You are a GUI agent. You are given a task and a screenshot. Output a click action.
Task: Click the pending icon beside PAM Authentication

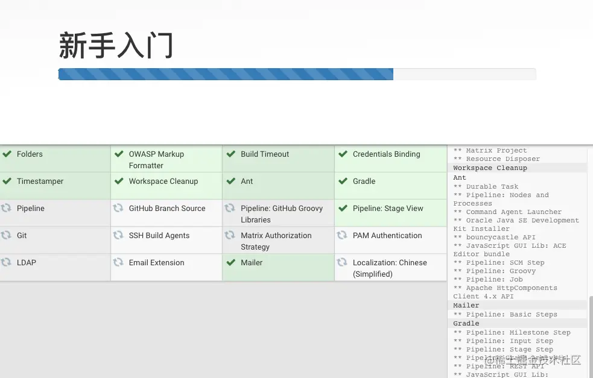342,235
